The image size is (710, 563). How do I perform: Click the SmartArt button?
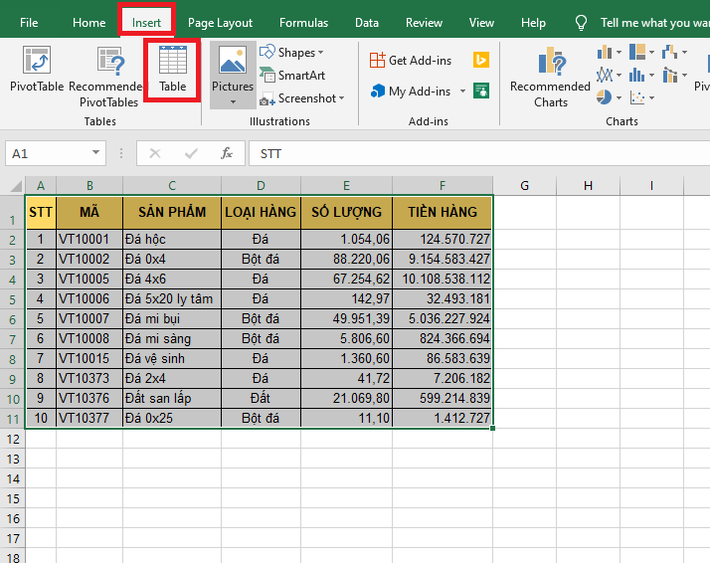(291, 75)
